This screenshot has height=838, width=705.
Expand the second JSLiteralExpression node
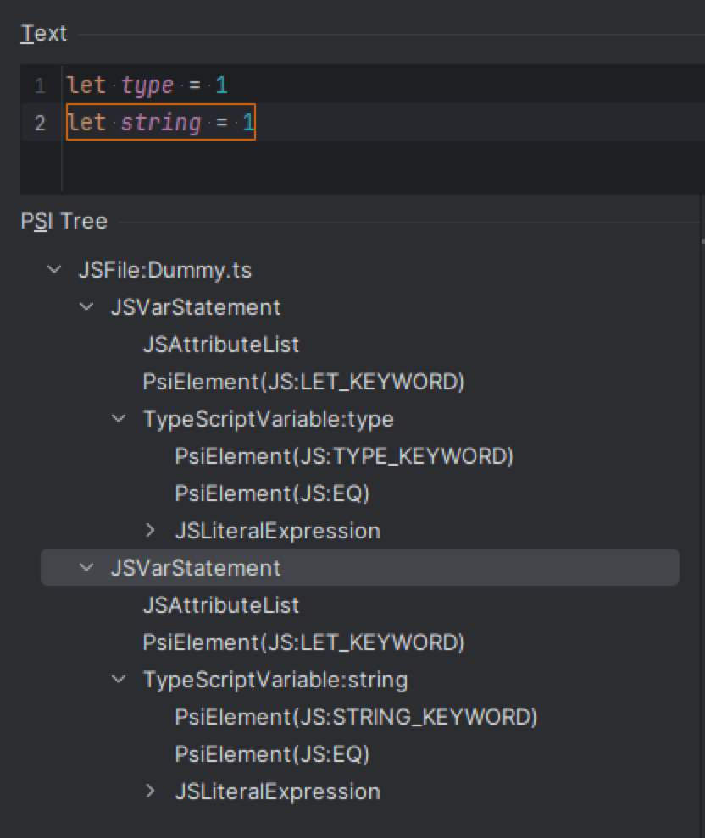tap(150, 791)
